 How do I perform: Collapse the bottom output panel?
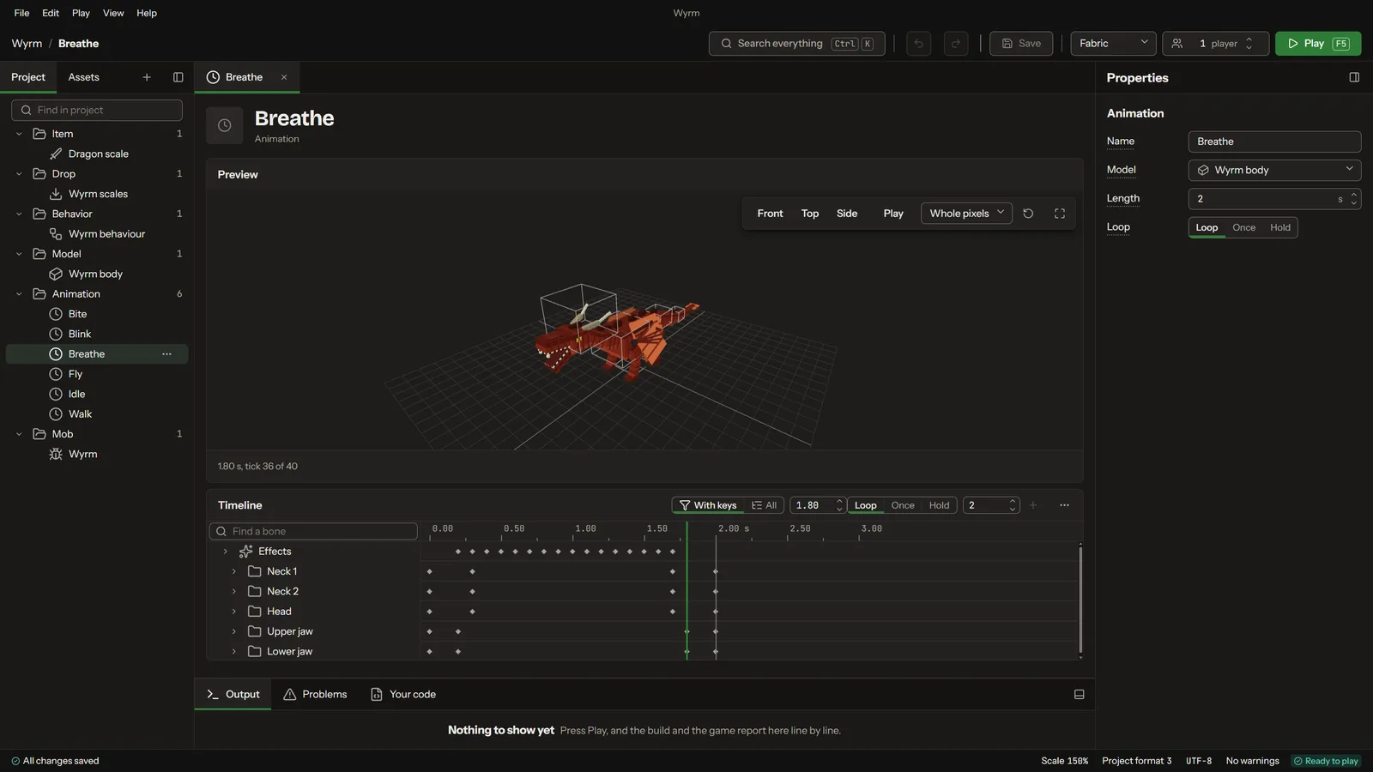click(1079, 695)
